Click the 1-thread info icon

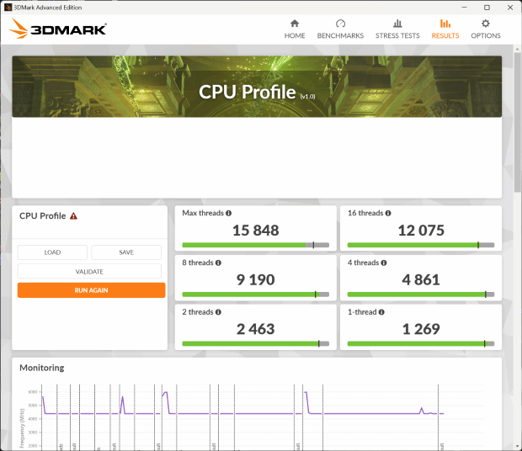click(x=381, y=312)
